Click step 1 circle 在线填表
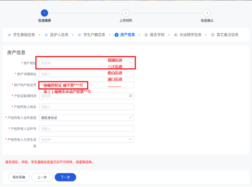Image resolution: width=252 pixels, height=187 pixels. pos(45,13)
